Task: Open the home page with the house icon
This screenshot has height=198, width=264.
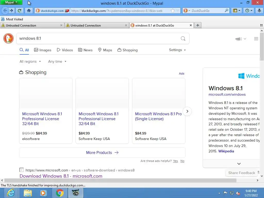Action: (29, 11)
